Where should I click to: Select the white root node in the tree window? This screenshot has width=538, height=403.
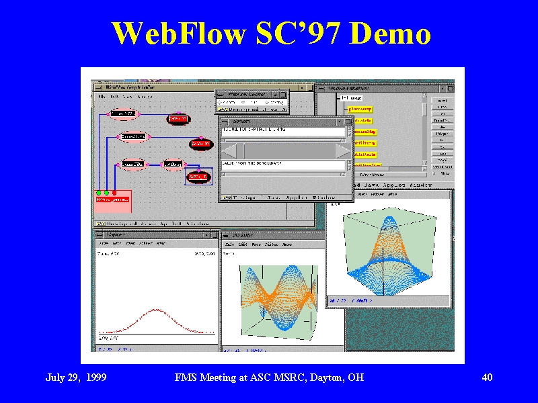[351, 98]
